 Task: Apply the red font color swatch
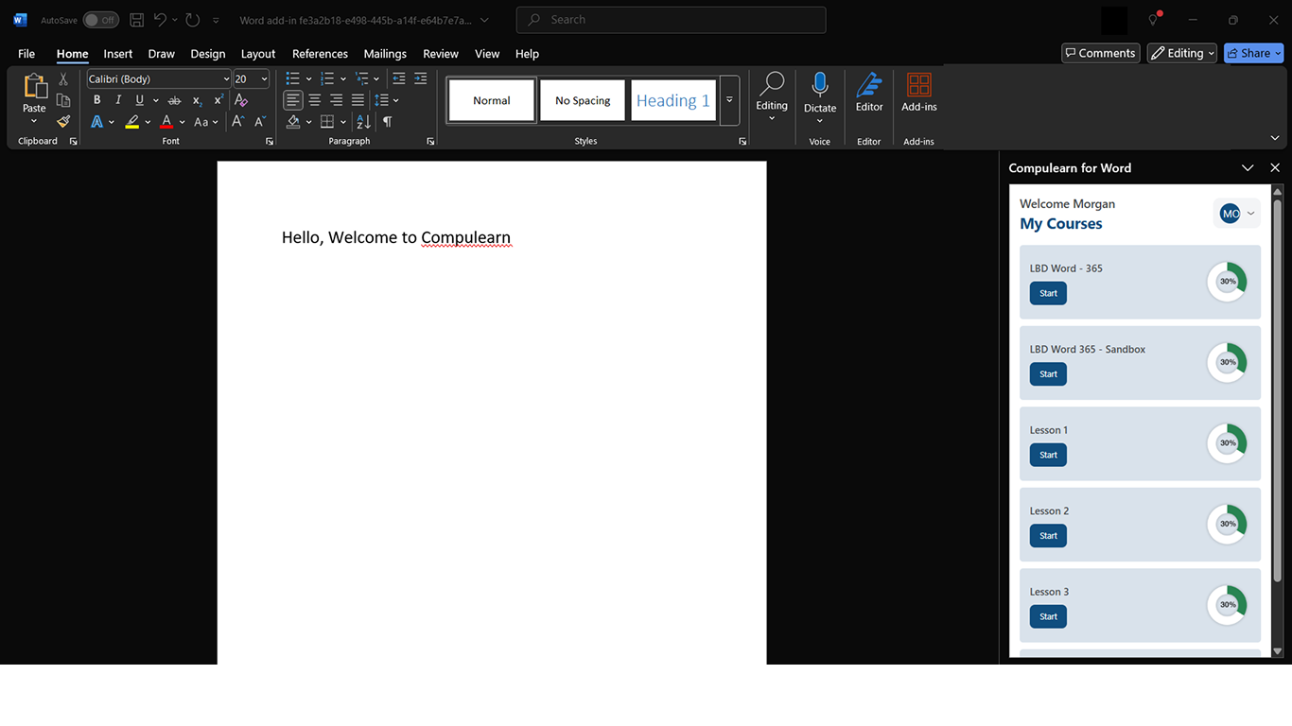coord(166,122)
